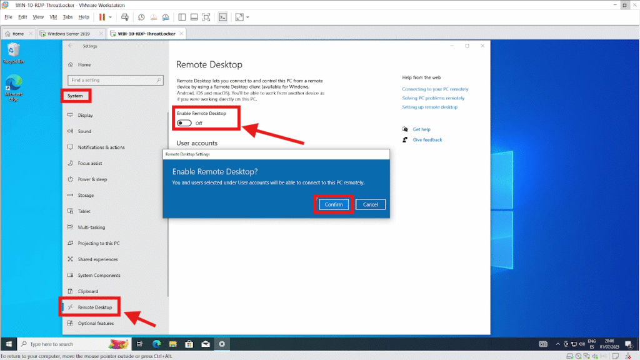Open Clipboard settings
The image size is (640, 360).
click(87, 291)
